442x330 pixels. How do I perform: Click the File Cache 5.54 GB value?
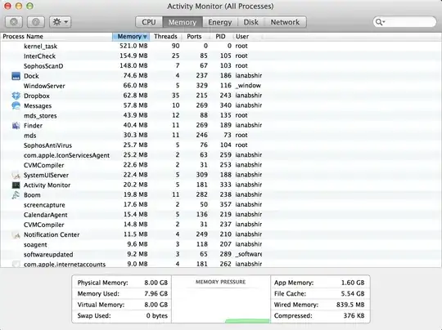tap(353, 293)
